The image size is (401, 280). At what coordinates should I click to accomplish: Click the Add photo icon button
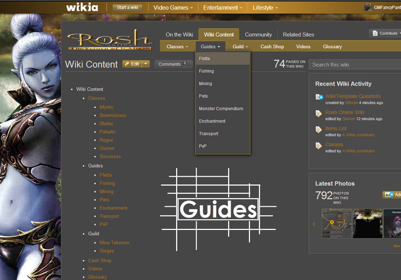pyautogui.click(x=392, y=194)
